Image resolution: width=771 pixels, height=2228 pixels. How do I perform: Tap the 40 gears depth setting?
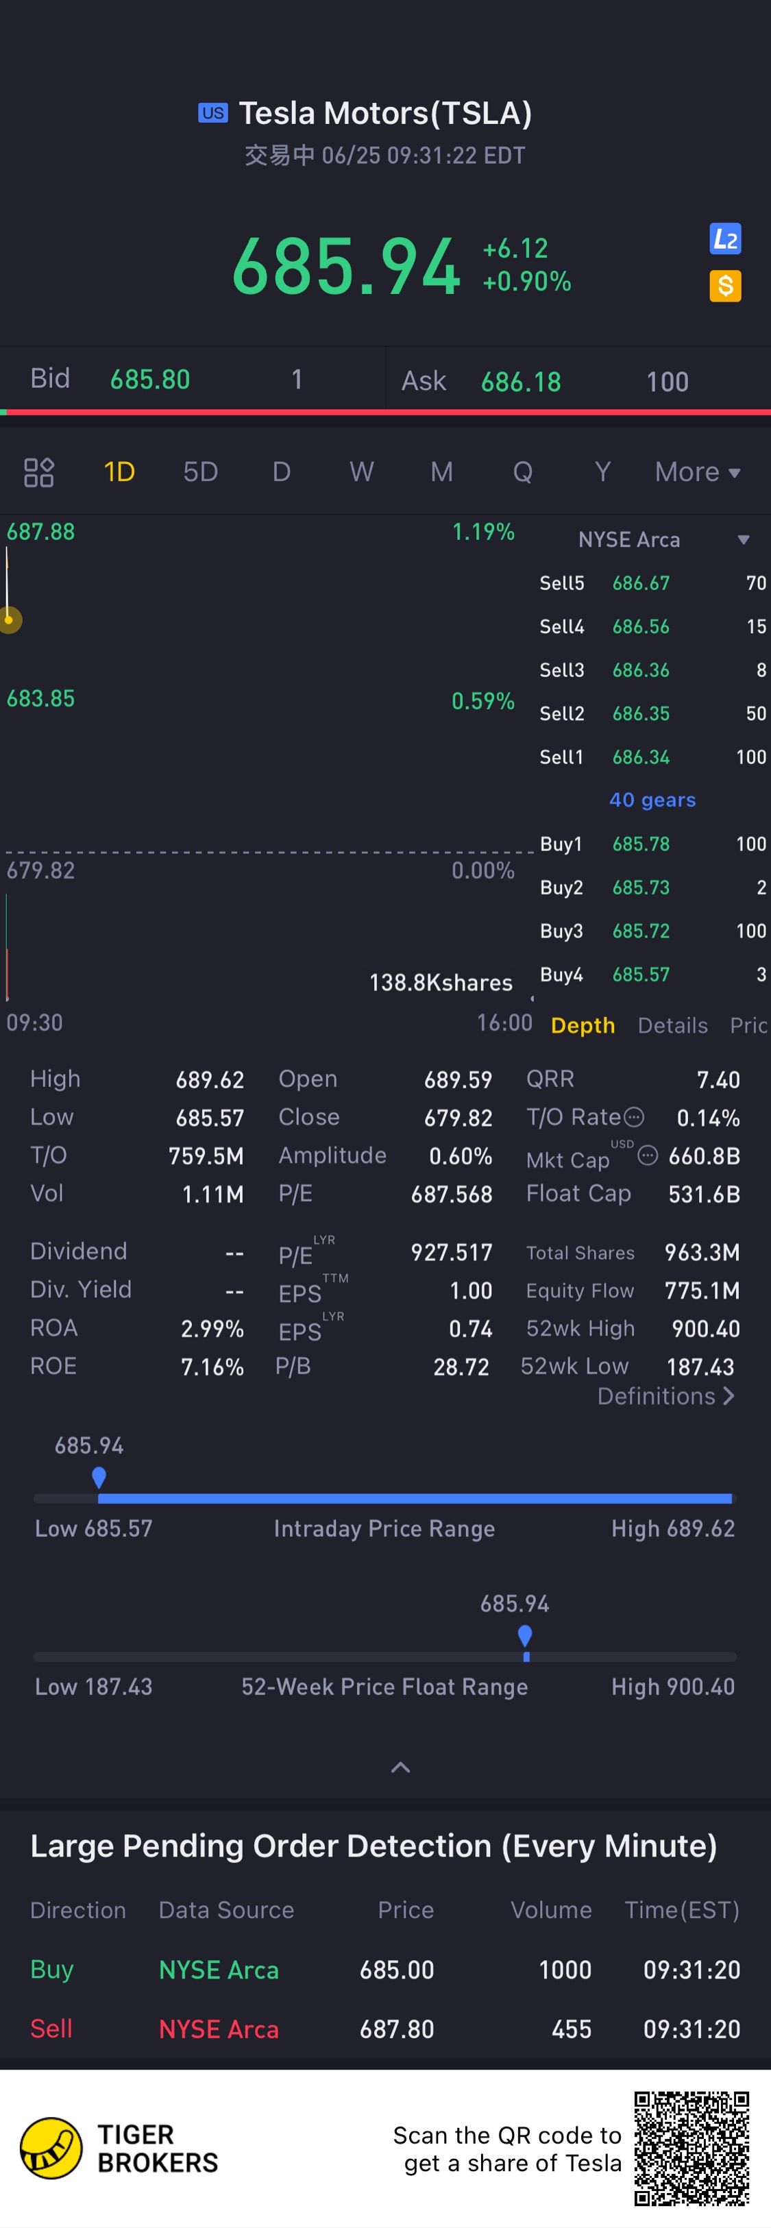(x=652, y=800)
